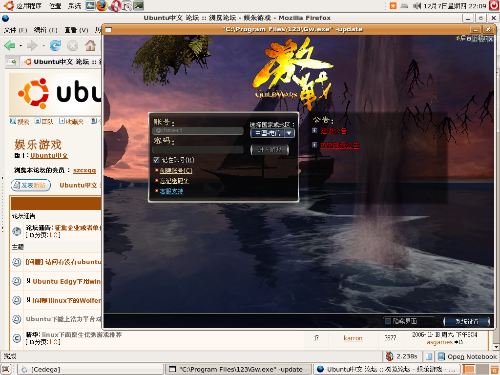This screenshot has height=375, width=500.
Task: Click the page load time 2.238s status icon
Action: (x=389, y=356)
